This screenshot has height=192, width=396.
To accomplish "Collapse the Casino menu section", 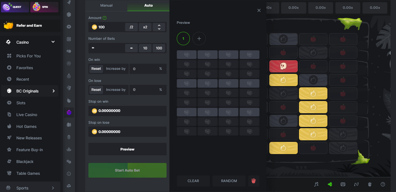I will [53, 42].
